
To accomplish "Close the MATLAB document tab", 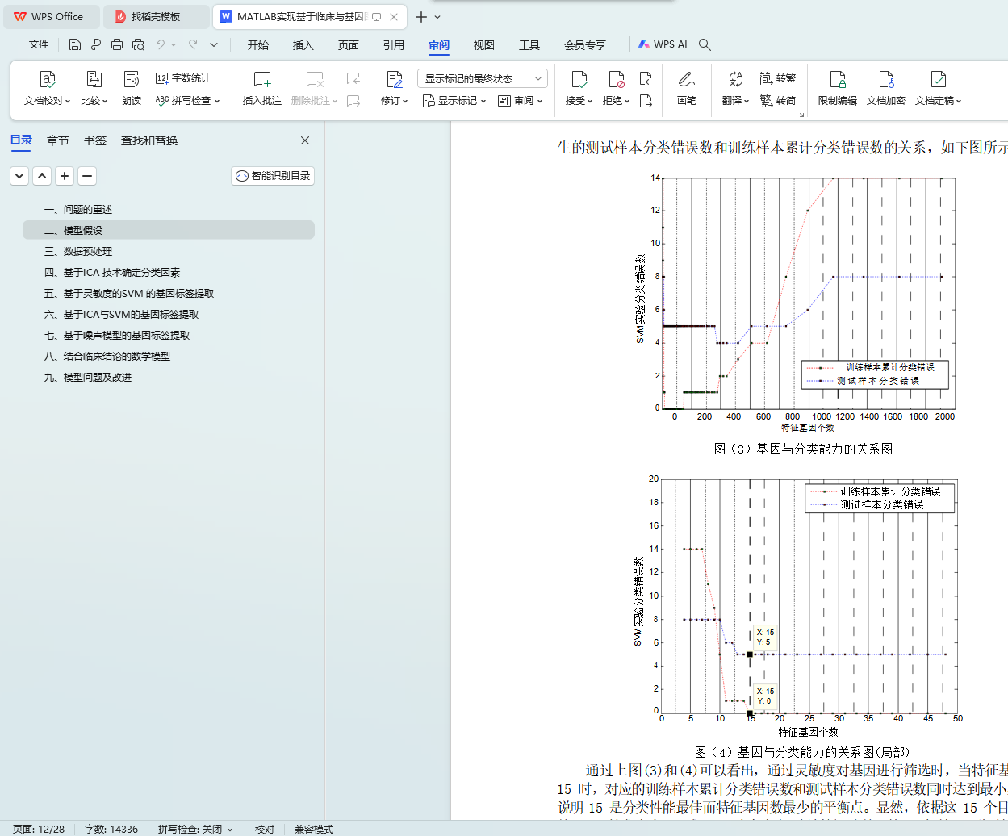I will pyautogui.click(x=394, y=17).
